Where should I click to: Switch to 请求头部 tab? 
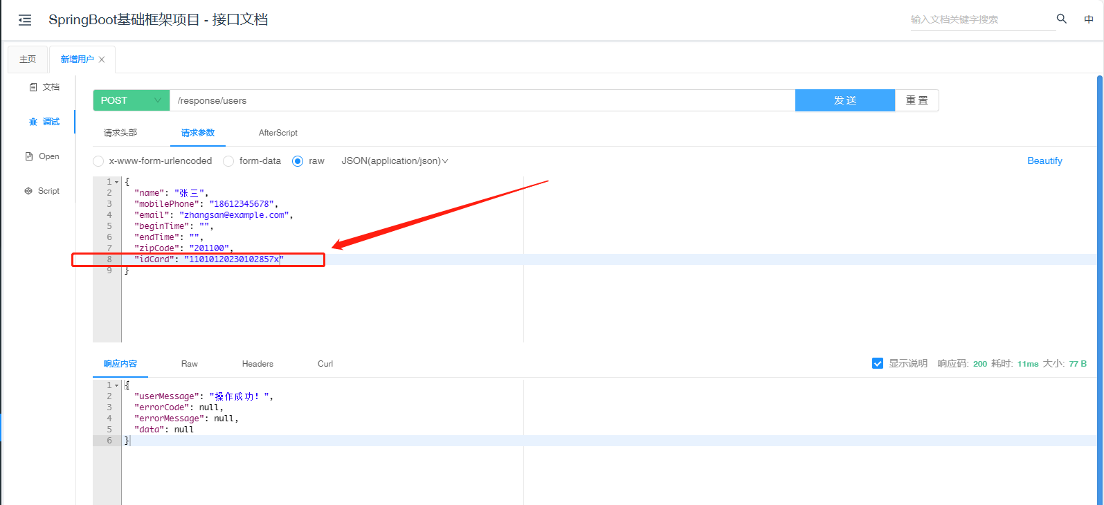120,133
